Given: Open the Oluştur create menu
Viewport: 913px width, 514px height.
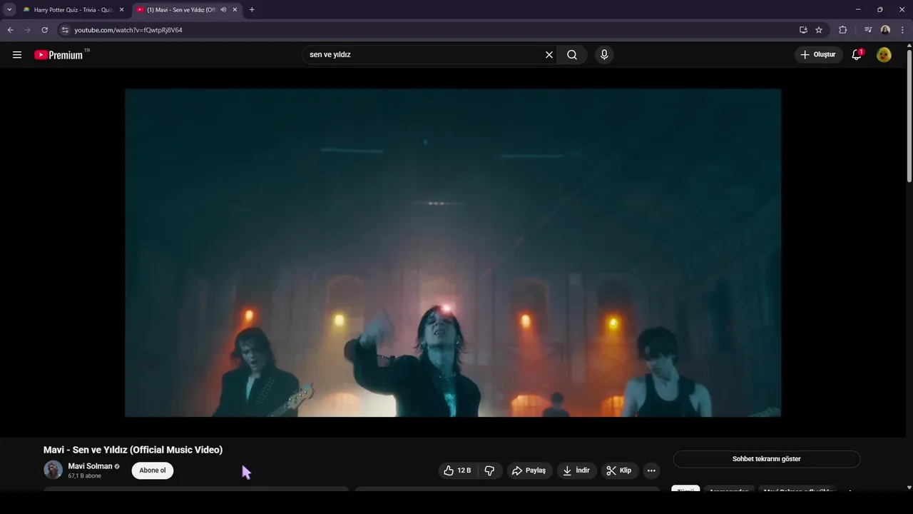Looking at the screenshot, I should point(819,55).
